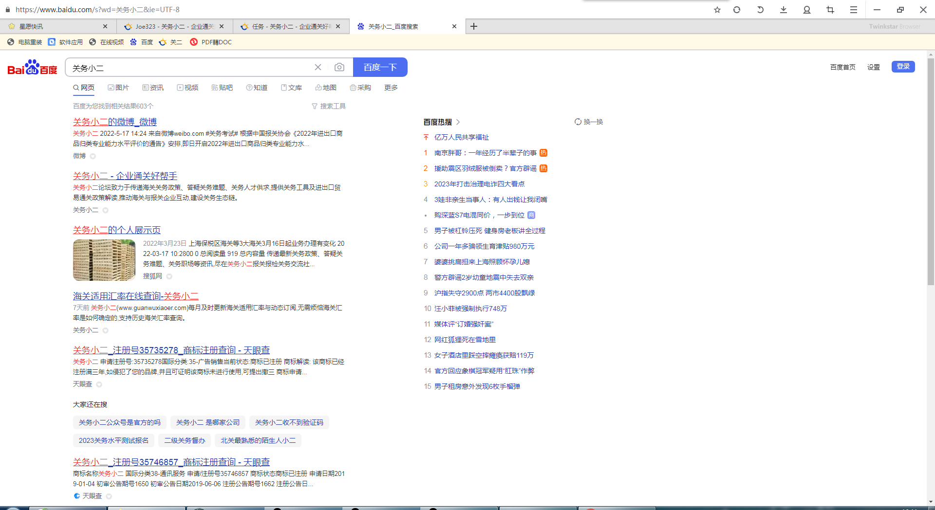Open 搜索工具 filter options

point(329,106)
